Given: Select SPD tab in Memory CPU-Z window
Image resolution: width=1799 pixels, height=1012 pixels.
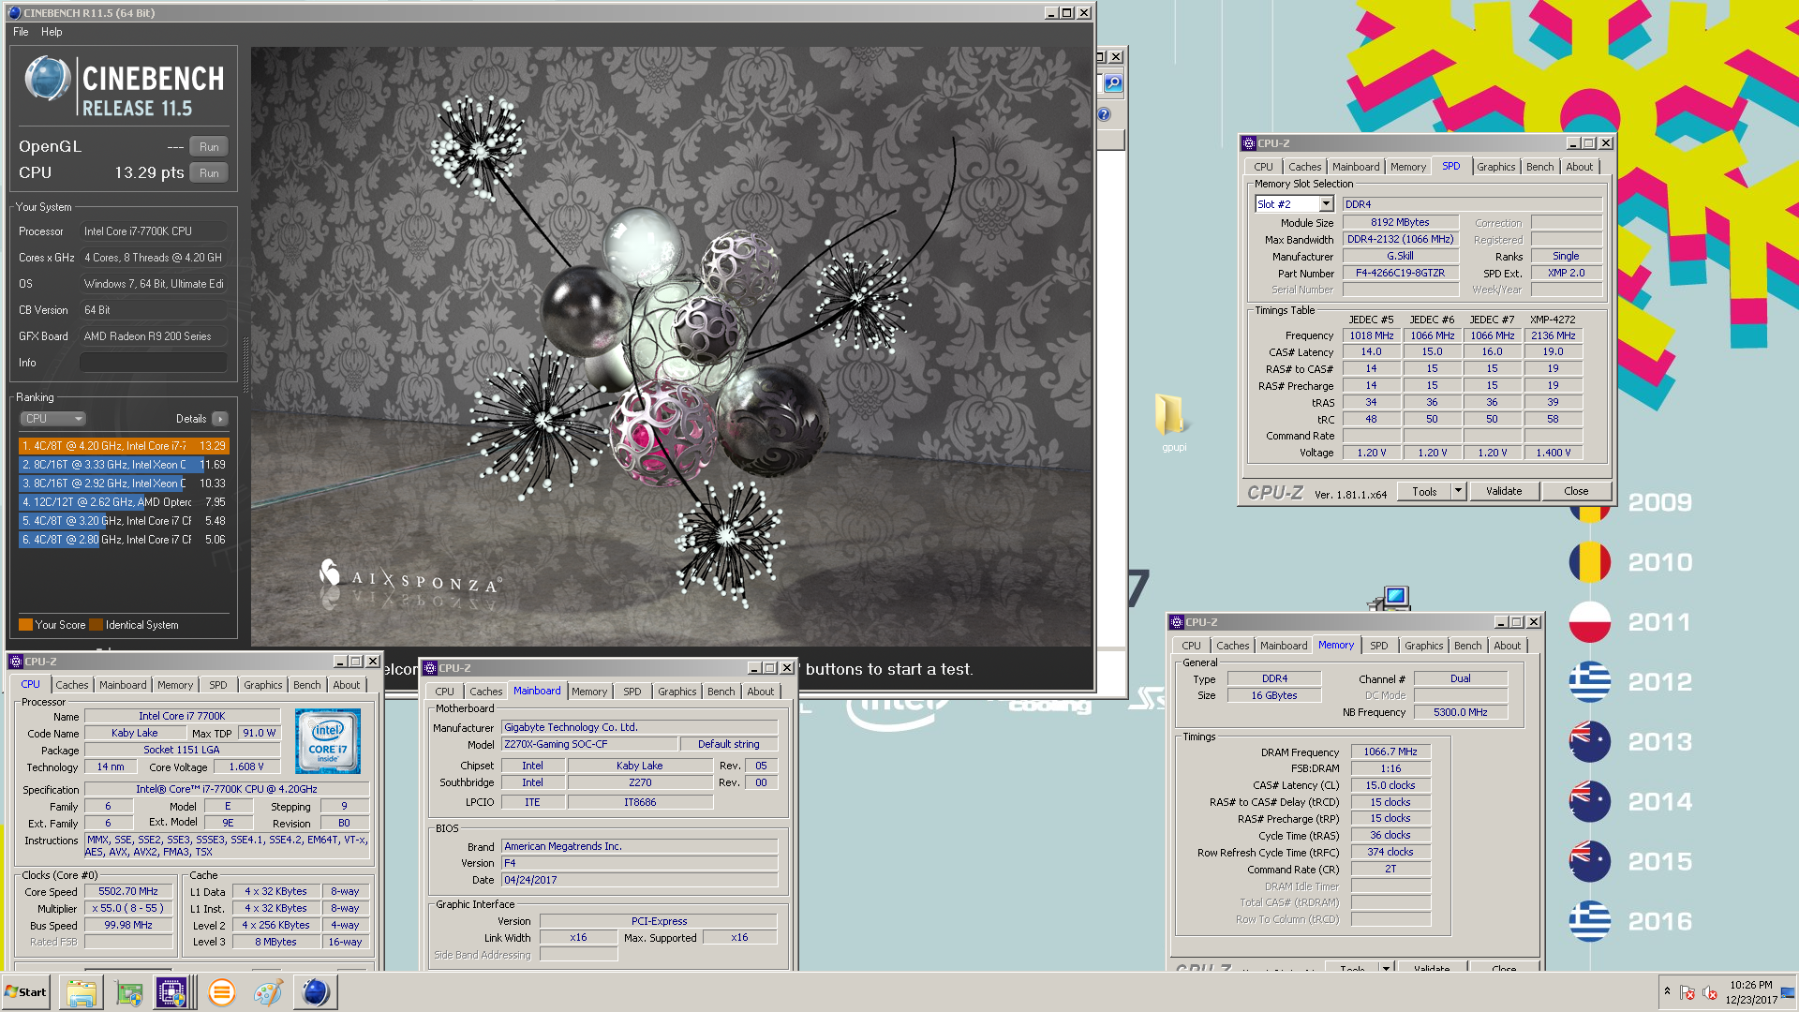Looking at the screenshot, I should pos(1378,646).
